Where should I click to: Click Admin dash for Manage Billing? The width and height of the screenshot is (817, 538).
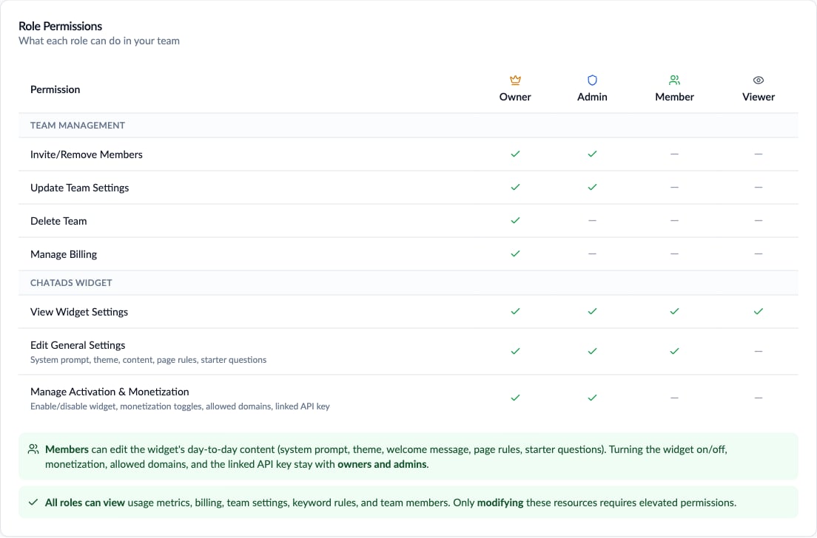592,254
